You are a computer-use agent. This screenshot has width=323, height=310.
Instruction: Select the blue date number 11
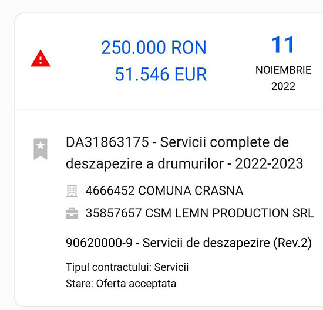click(283, 45)
